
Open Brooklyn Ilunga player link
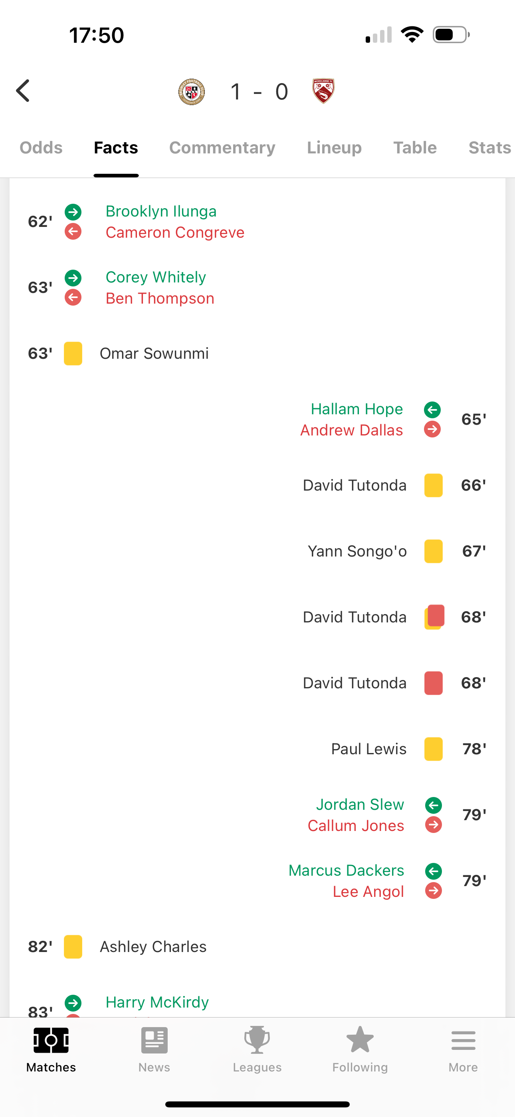coord(161,211)
